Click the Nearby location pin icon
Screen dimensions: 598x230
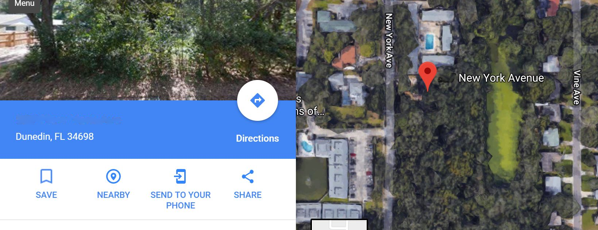[113, 176]
